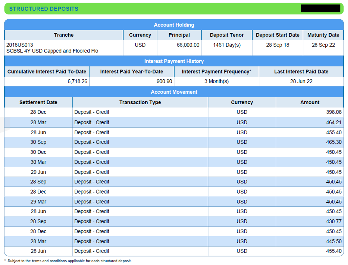Click the Principal column header

click(x=180, y=35)
